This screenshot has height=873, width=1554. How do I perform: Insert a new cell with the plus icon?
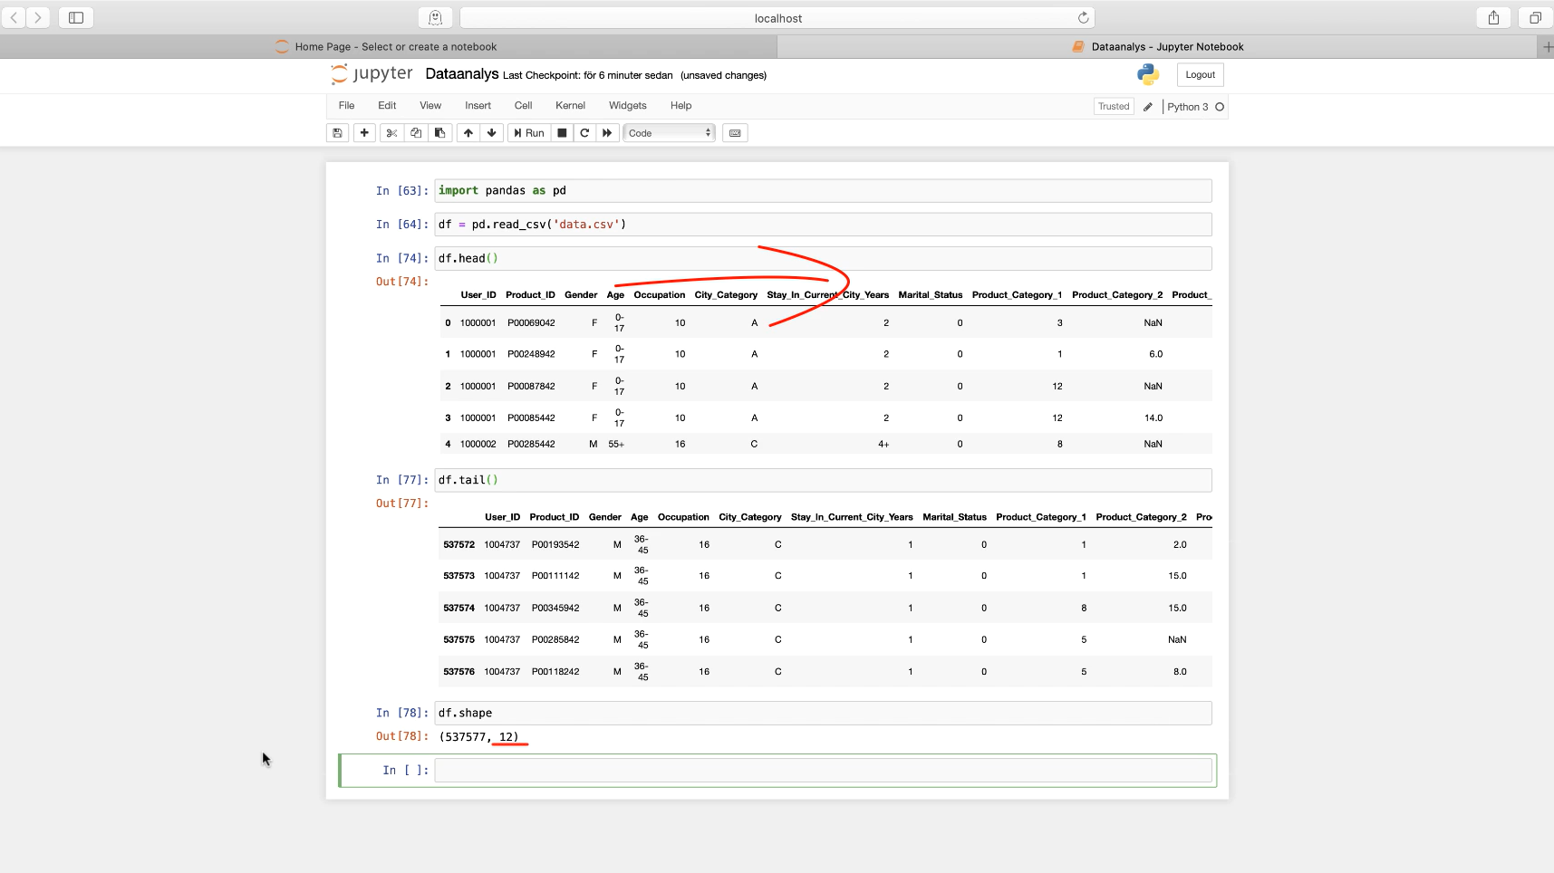[x=363, y=132]
